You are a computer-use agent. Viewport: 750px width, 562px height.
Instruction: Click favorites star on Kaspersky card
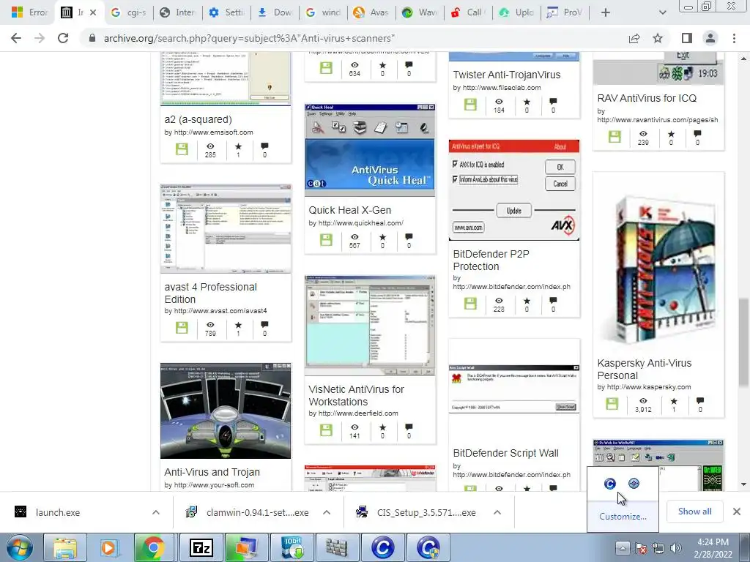point(674,401)
